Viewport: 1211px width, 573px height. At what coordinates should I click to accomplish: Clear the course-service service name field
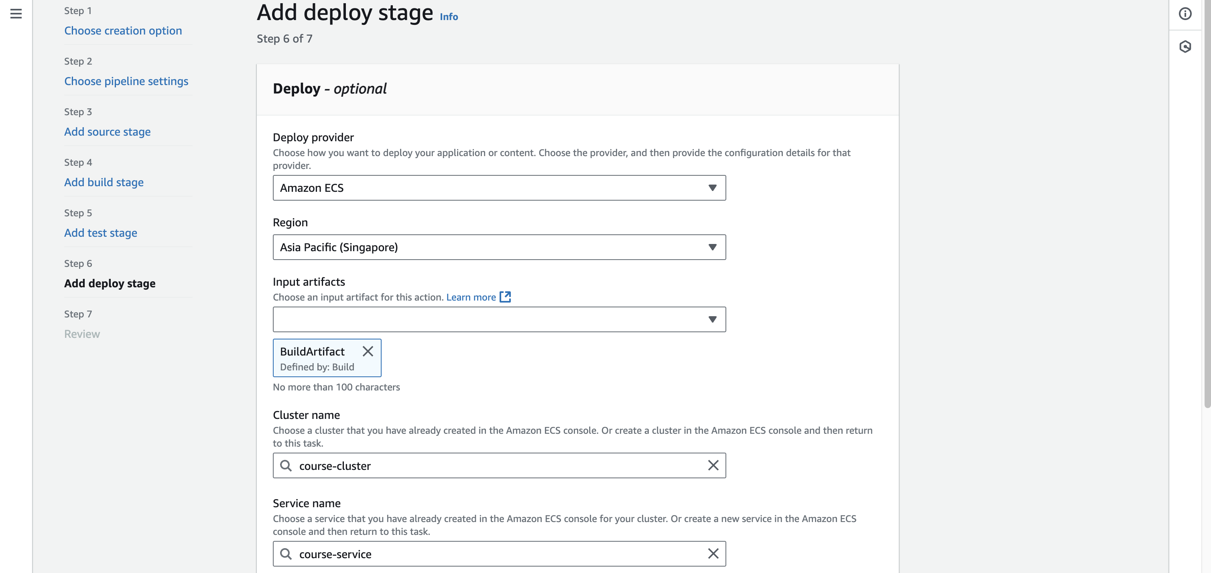tap(713, 554)
